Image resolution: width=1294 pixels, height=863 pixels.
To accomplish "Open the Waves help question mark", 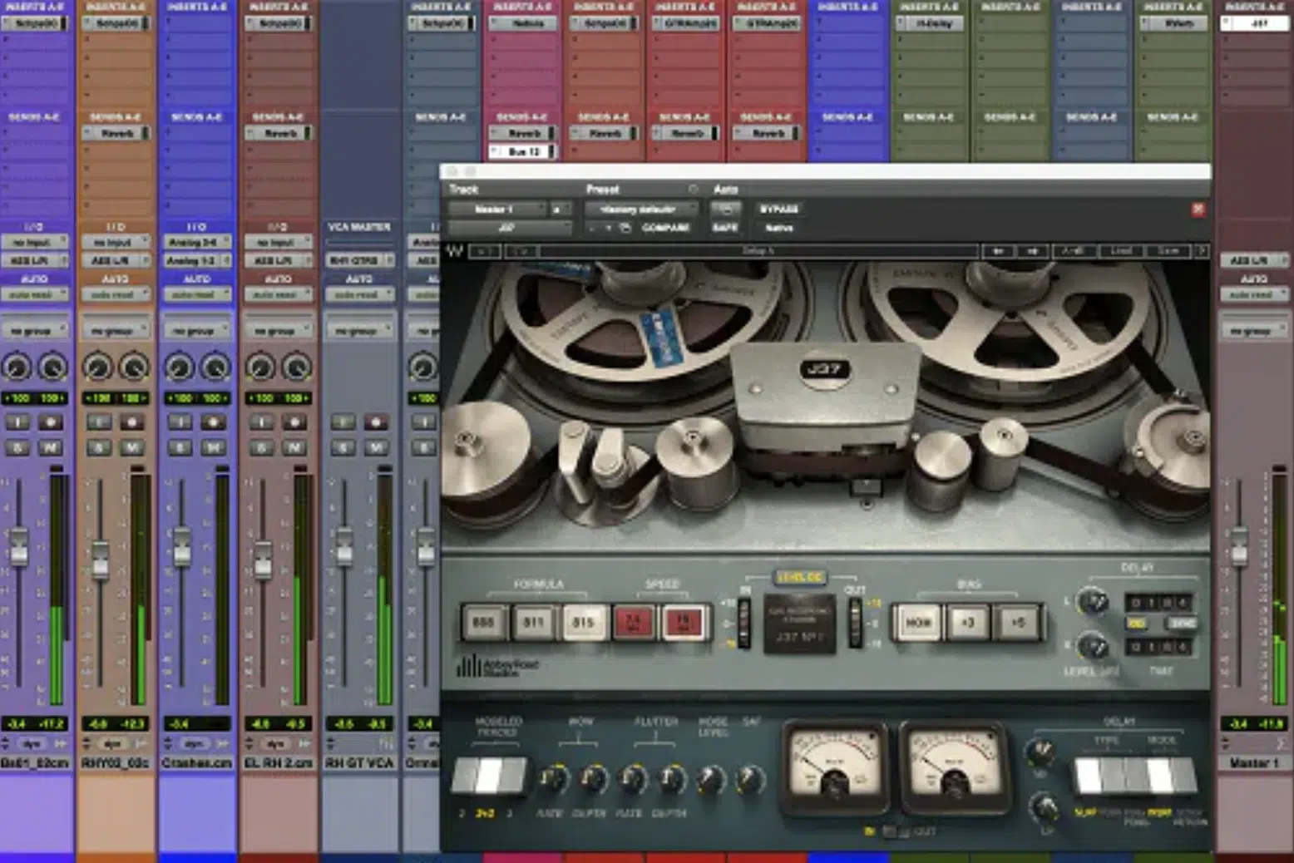I will (1201, 250).
